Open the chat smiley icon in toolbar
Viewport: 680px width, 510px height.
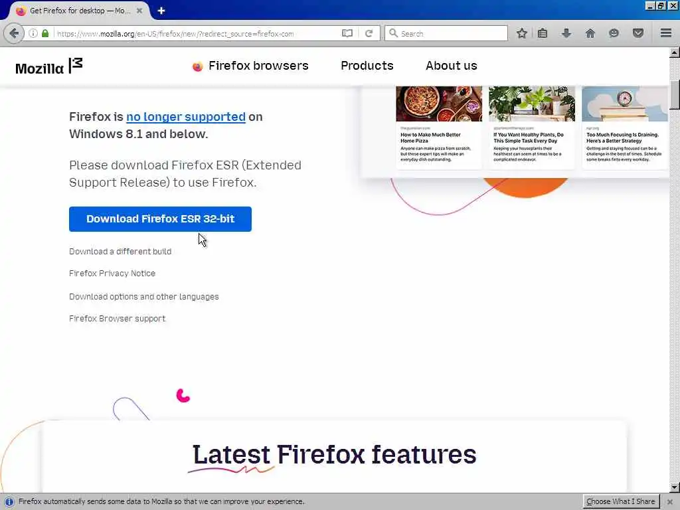(614, 33)
